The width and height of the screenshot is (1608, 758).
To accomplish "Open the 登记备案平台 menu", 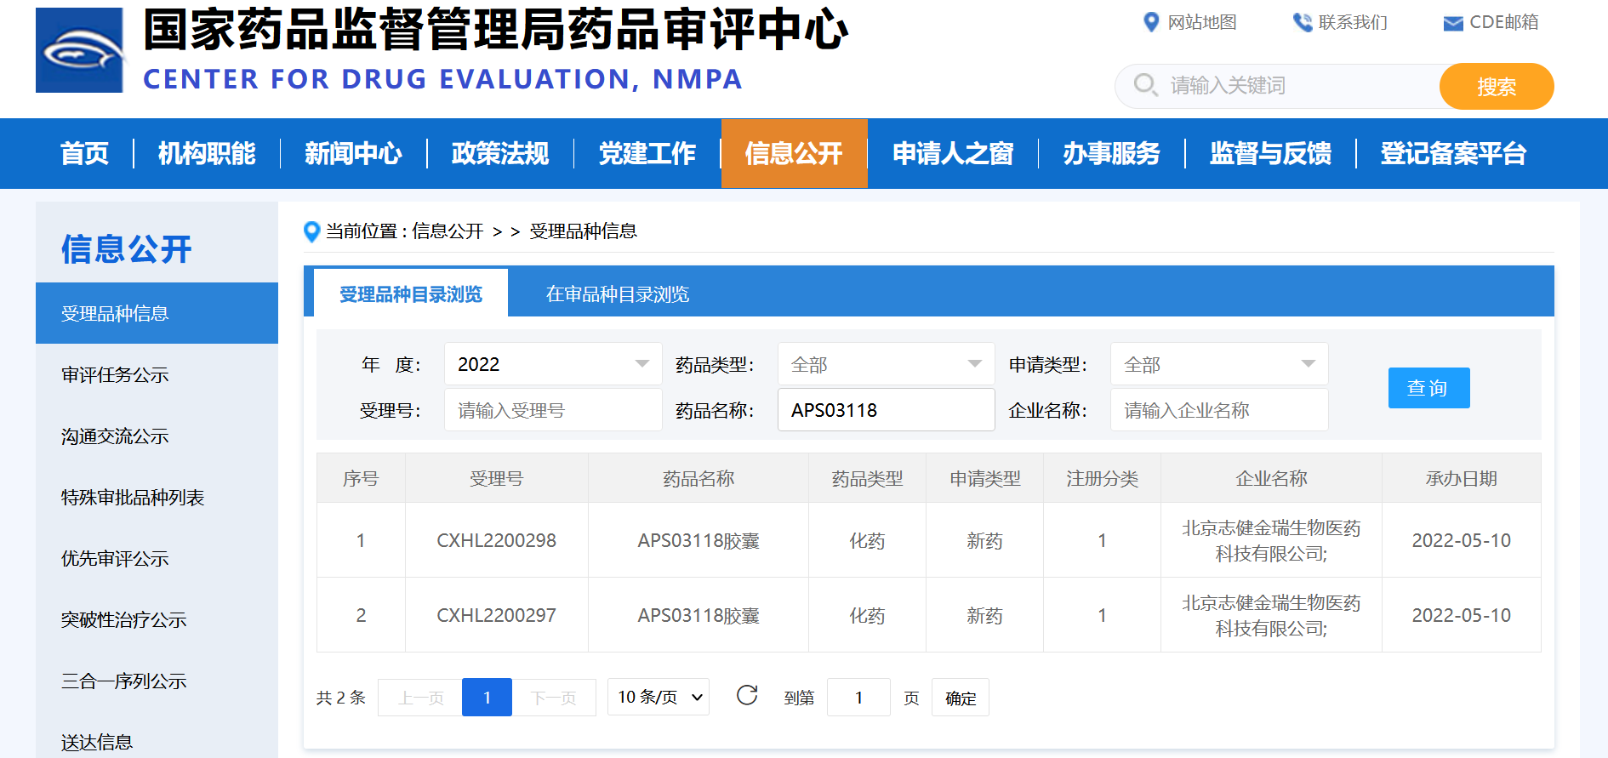I will [1453, 153].
